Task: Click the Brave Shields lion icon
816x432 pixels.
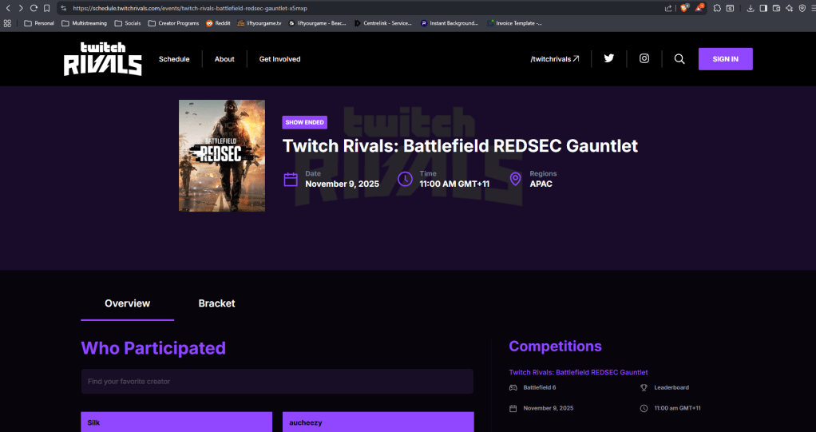Action: pos(684,8)
